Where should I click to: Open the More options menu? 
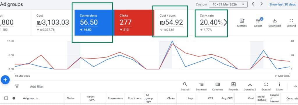[279, 87]
